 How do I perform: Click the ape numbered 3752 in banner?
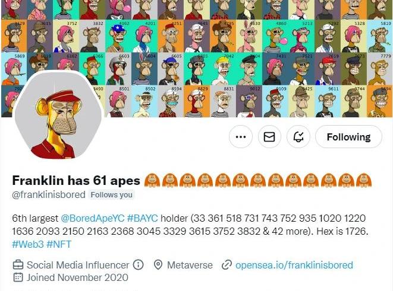(x=66, y=36)
